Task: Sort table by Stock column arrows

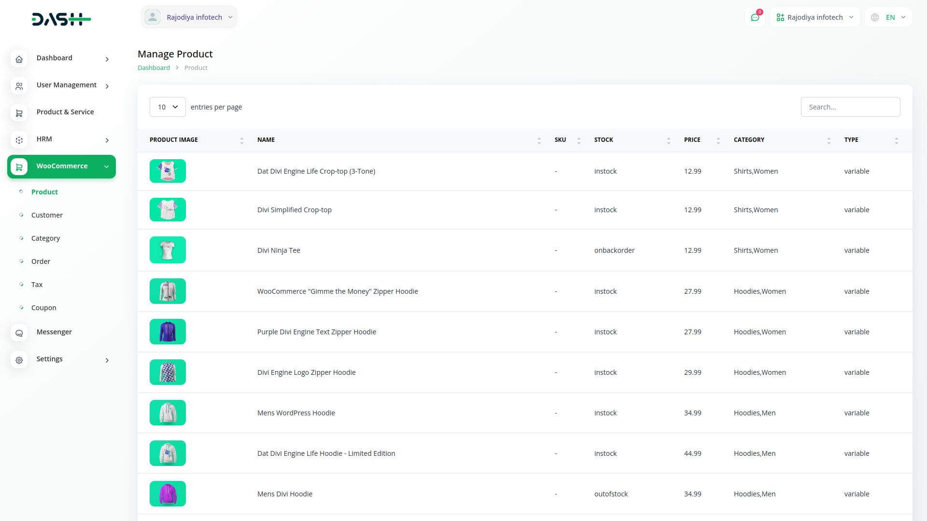Action: click(668, 140)
